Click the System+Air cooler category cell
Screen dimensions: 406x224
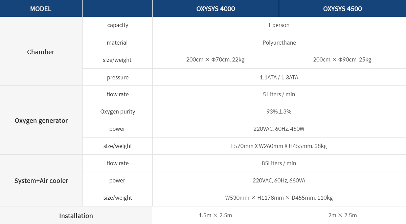(41, 180)
